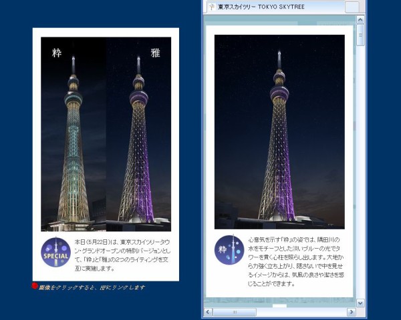Click the popup window's title bar button

point(352,7)
